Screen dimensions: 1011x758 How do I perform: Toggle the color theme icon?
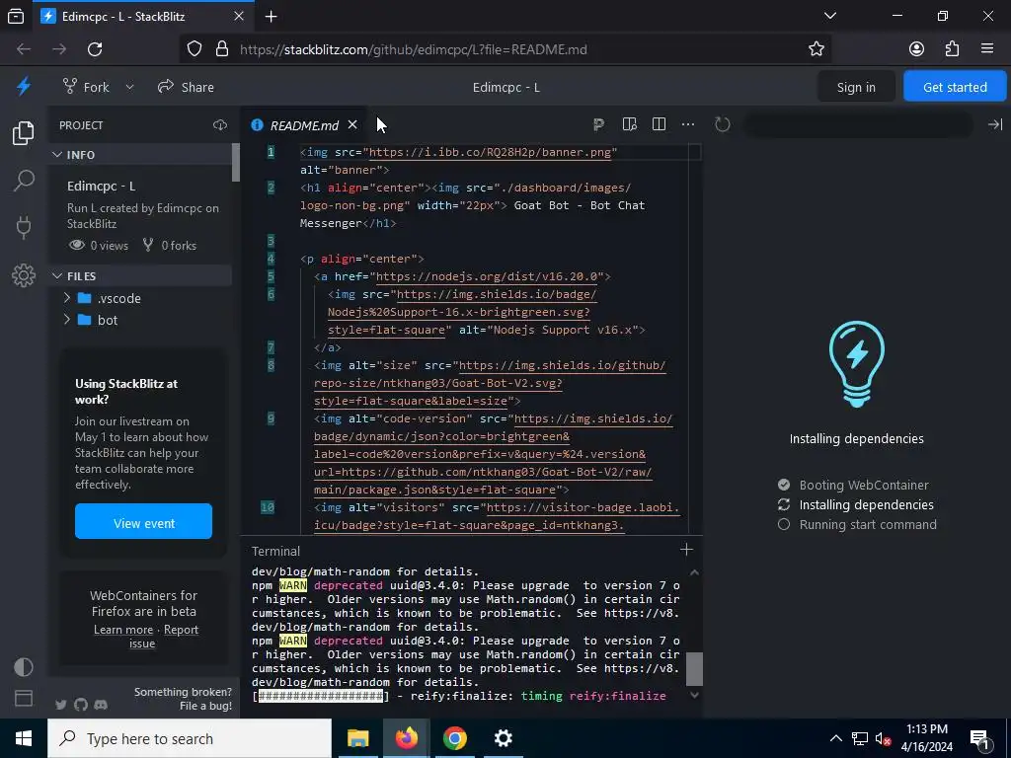click(24, 666)
